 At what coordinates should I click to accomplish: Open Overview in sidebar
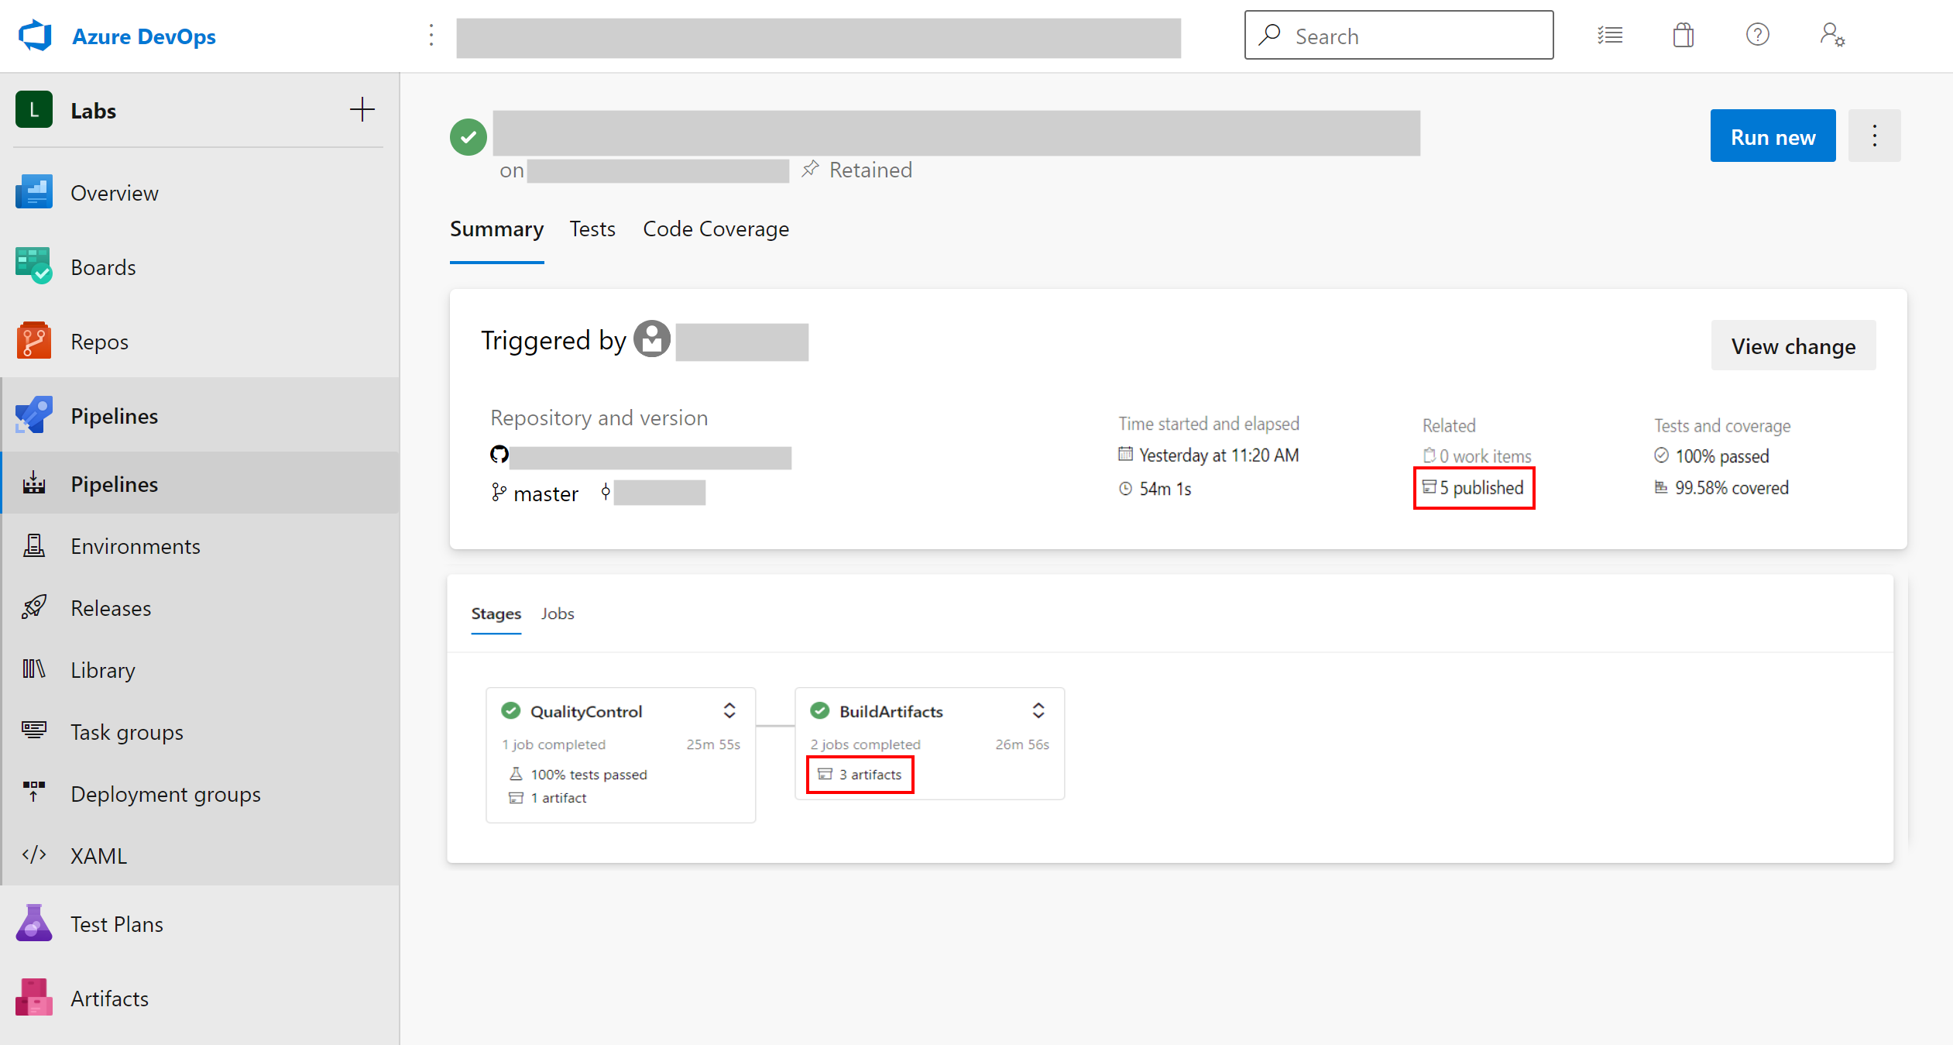(200, 193)
